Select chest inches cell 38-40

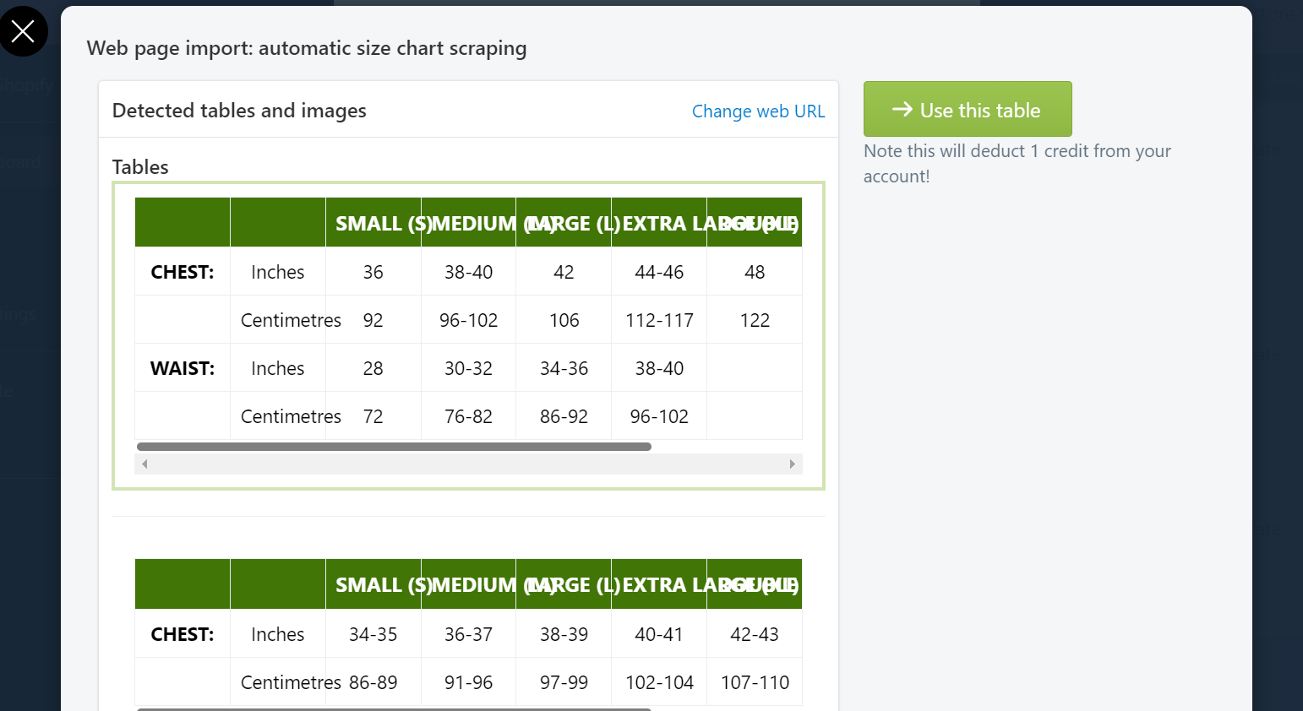[468, 272]
